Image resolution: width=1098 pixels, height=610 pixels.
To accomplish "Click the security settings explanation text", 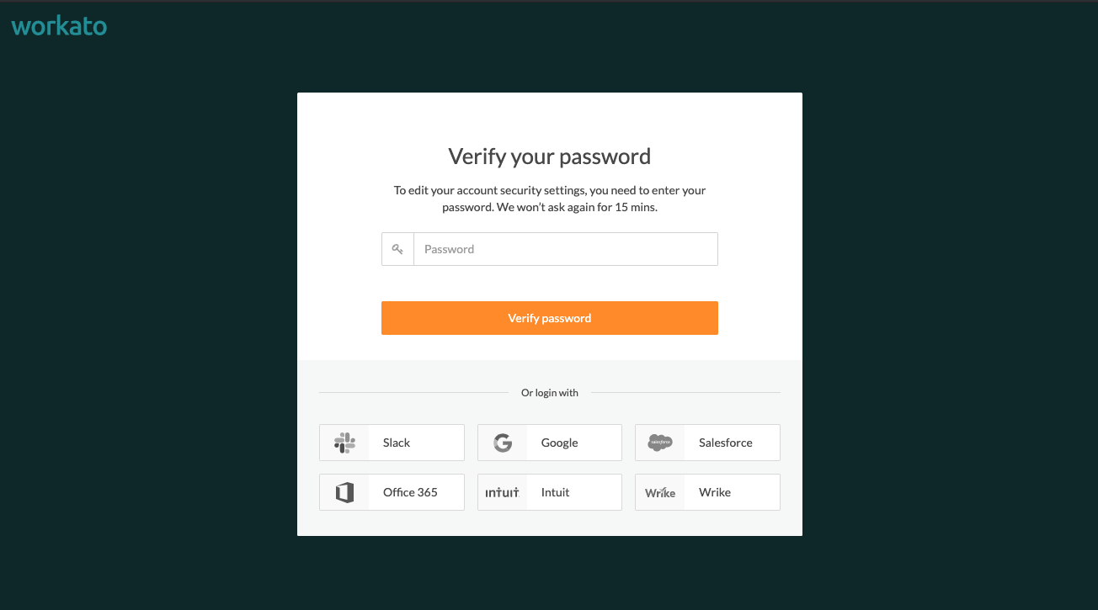I will point(549,199).
